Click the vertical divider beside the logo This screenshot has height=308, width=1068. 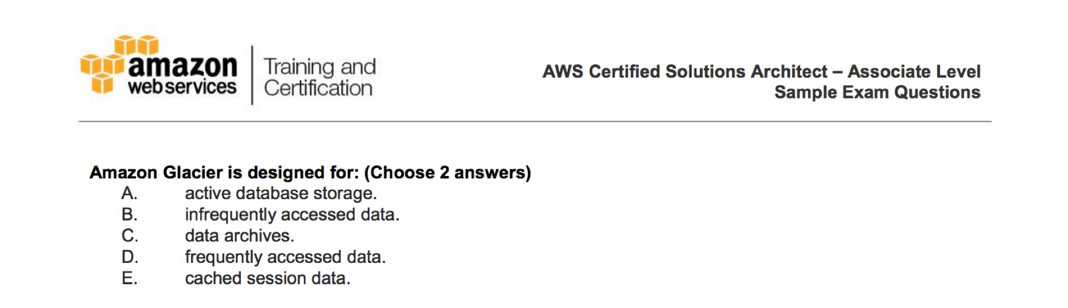tap(252, 75)
